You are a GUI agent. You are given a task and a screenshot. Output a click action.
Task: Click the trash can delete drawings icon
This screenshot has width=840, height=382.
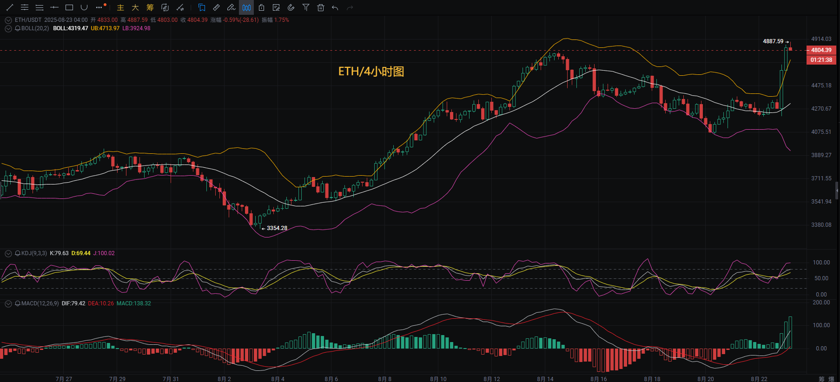click(x=321, y=7)
